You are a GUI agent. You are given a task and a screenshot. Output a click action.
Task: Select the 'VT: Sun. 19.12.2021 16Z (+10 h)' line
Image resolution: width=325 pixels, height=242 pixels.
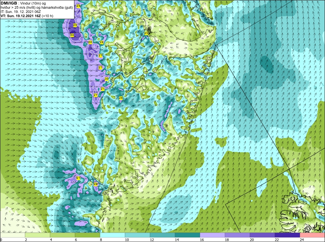[x=27, y=16]
